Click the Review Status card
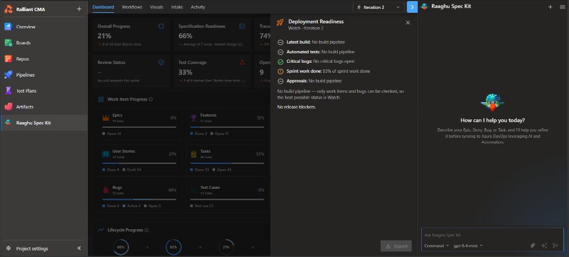Image resolution: width=569 pixels, height=257 pixels. tap(131, 71)
